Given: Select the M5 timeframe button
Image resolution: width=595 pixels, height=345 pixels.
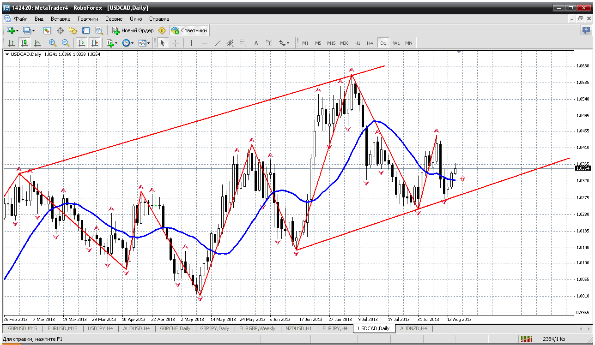Looking at the screenshot, I should 318,43.
